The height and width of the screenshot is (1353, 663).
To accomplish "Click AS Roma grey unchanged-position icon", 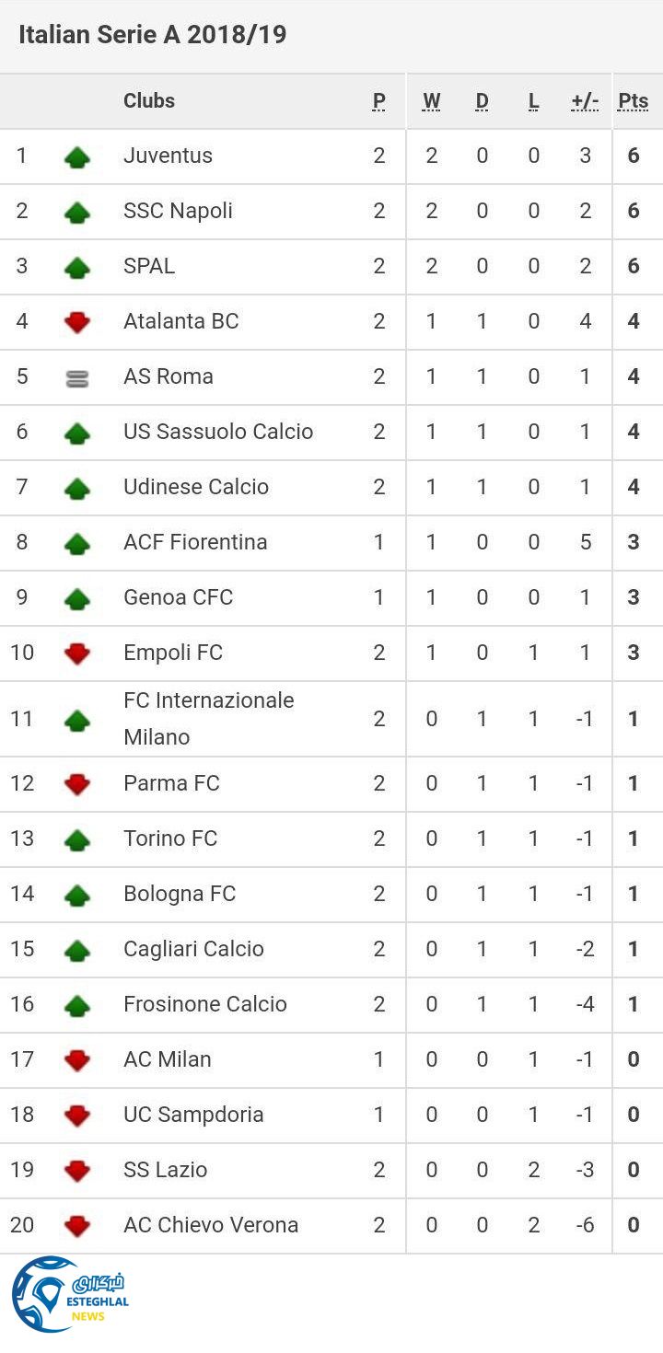I will (x=77, y=377).
